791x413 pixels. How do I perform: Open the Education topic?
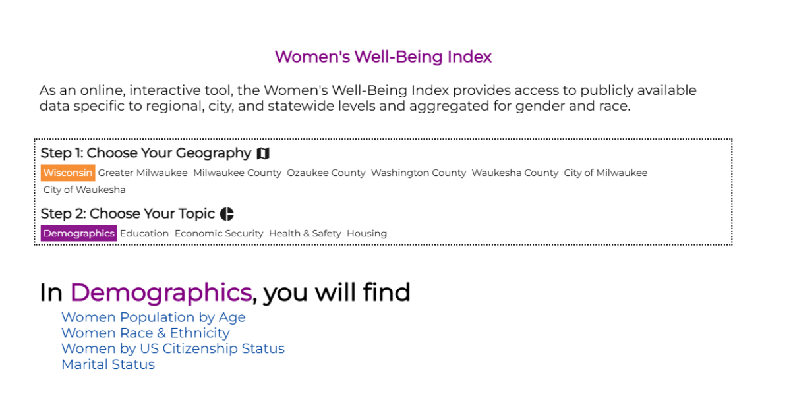144,234
